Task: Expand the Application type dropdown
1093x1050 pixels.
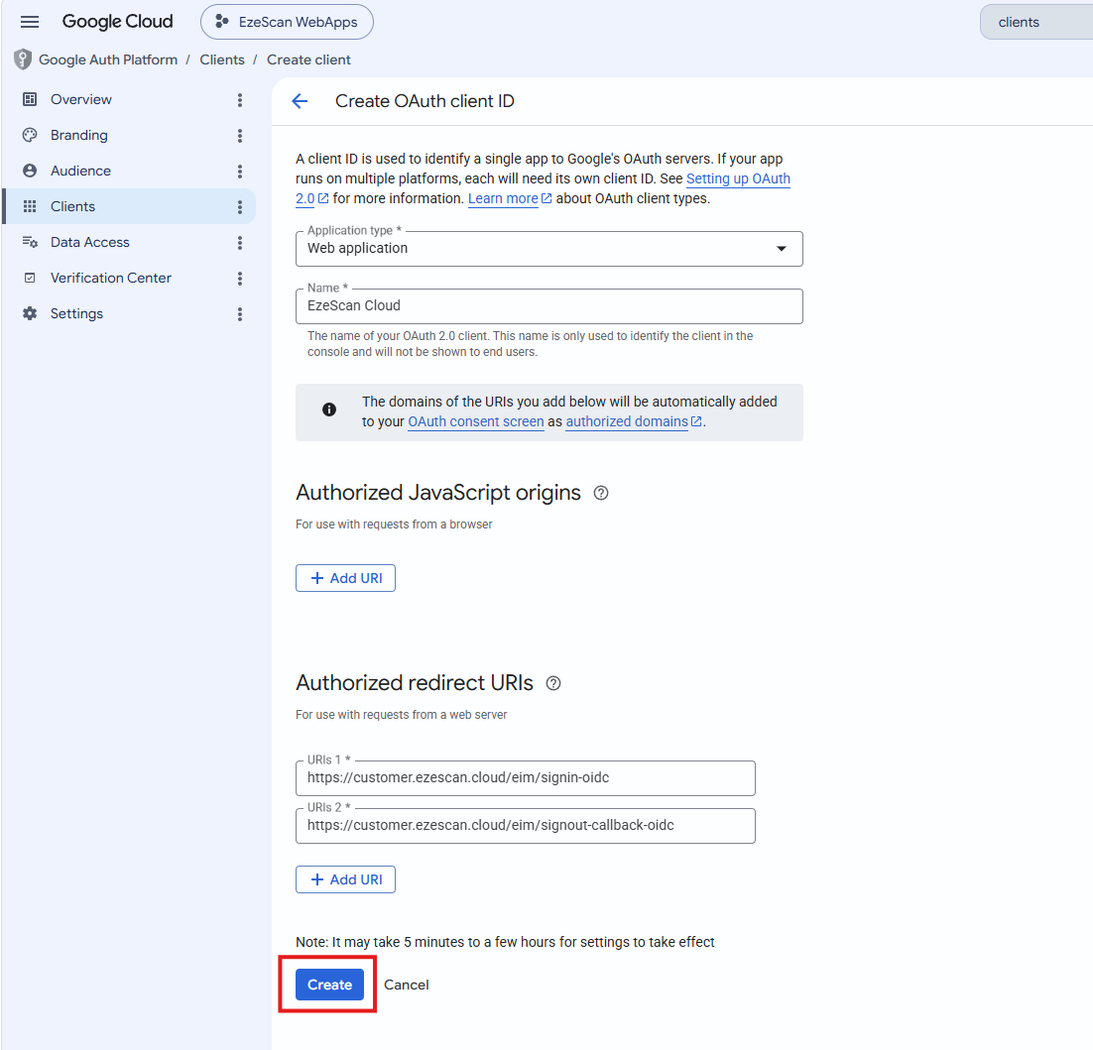Action: click(549, 249)
